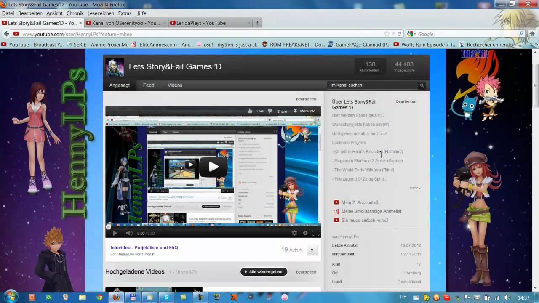Enter fullscreen with the player's fullscreen icon
Viewport: 539px width, 303px height.
[x=315, y=233]
